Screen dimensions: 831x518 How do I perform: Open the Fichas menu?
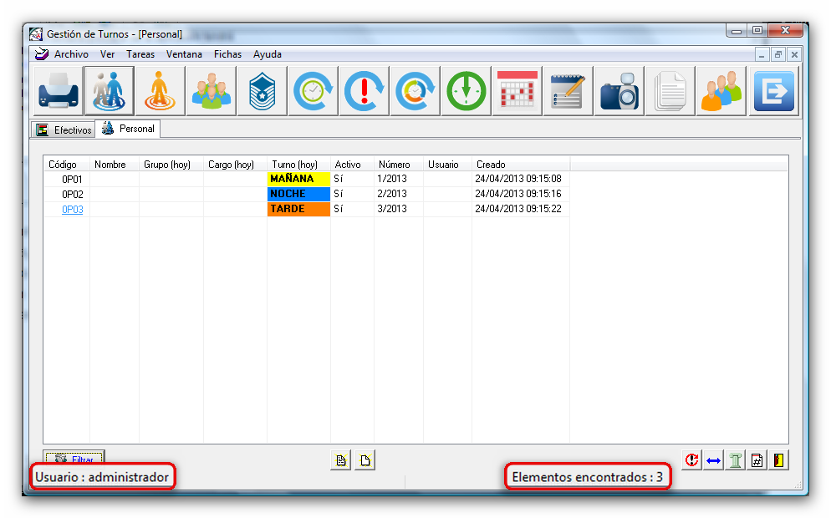pos(227,54)
